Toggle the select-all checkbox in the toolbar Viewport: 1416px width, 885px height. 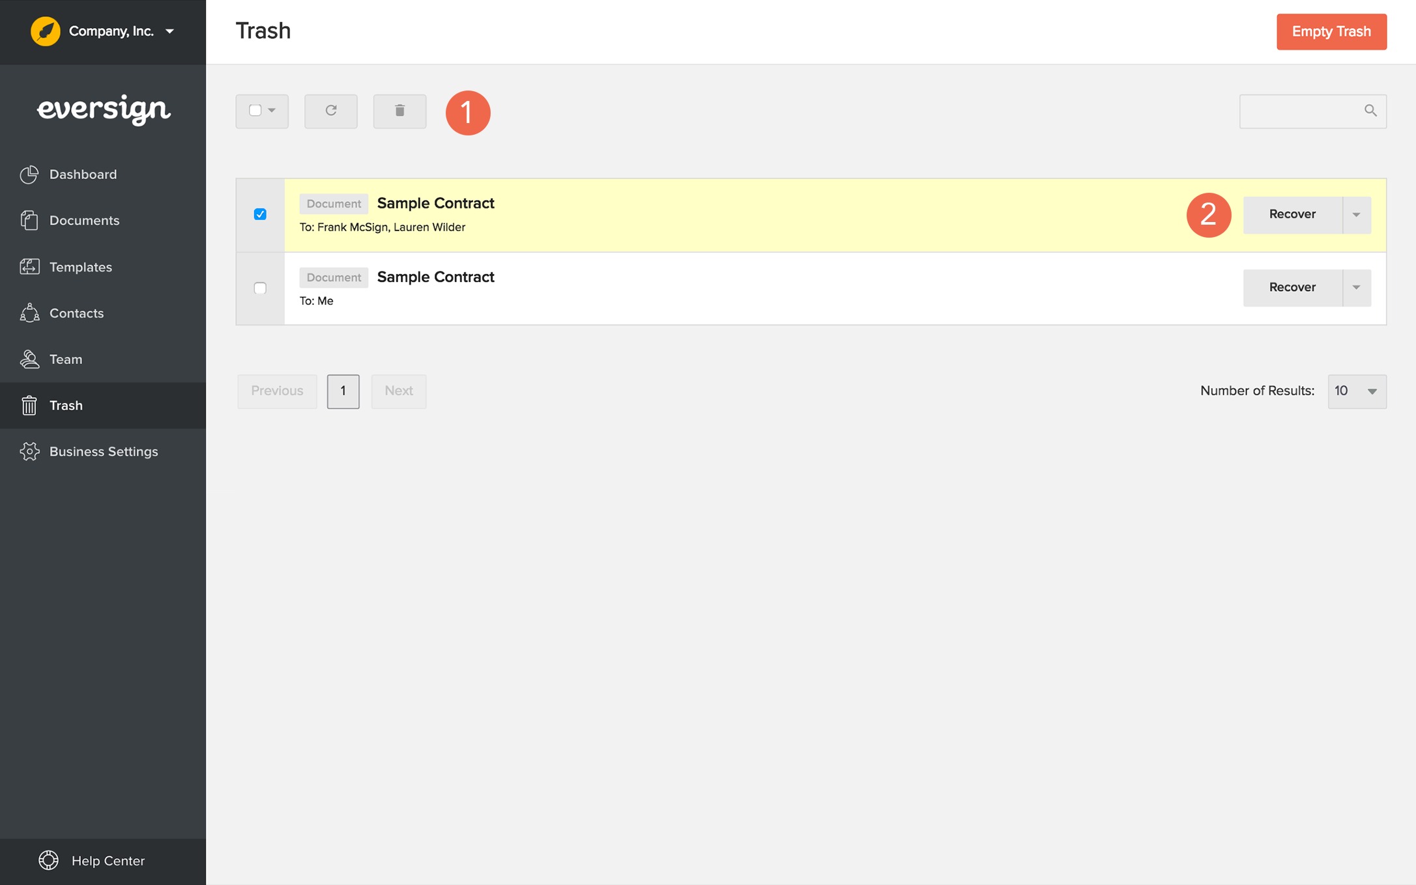point(255,111)
